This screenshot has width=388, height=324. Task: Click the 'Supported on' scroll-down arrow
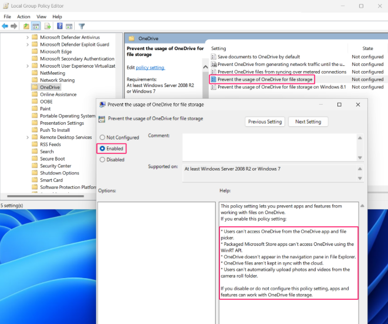click(x=360, y=178)
